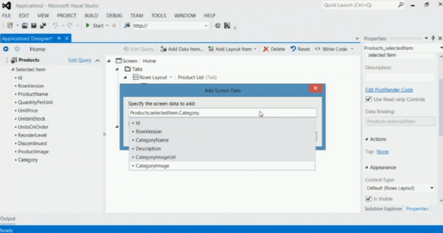
Task: Select CategoryImage in the suggestion list
Action: 222,166
